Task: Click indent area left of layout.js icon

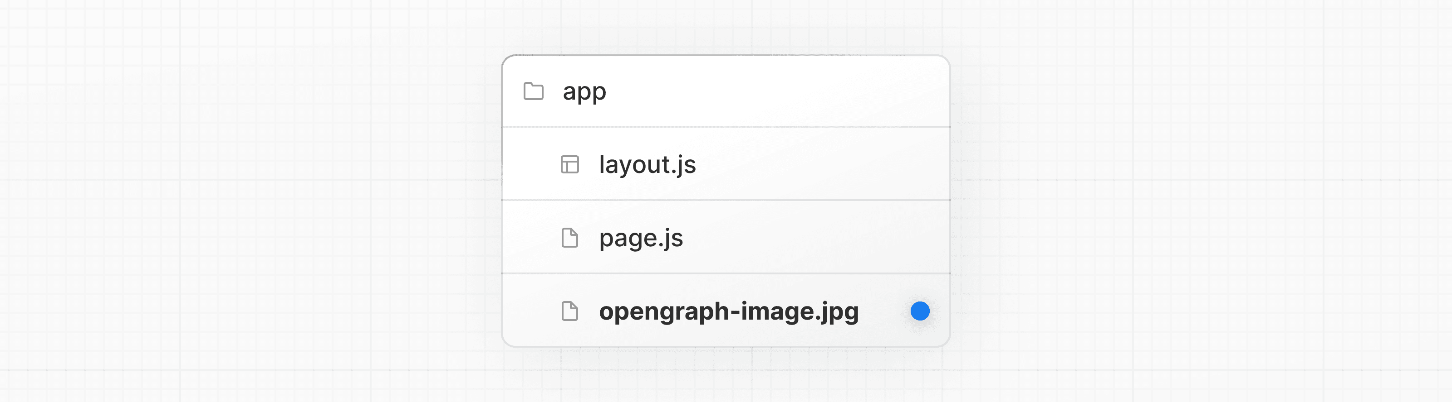Action: [530, 165]
